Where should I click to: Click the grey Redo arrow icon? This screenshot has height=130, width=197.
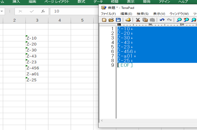169,20
